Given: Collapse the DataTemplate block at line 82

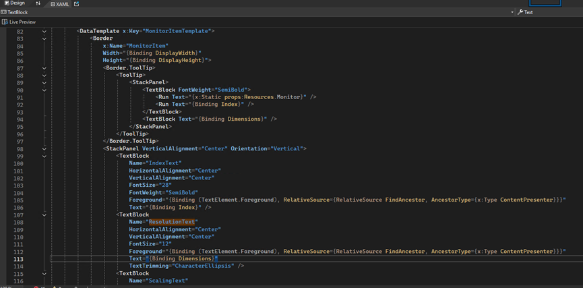Looking at the screenshot, I should point(44,31).
